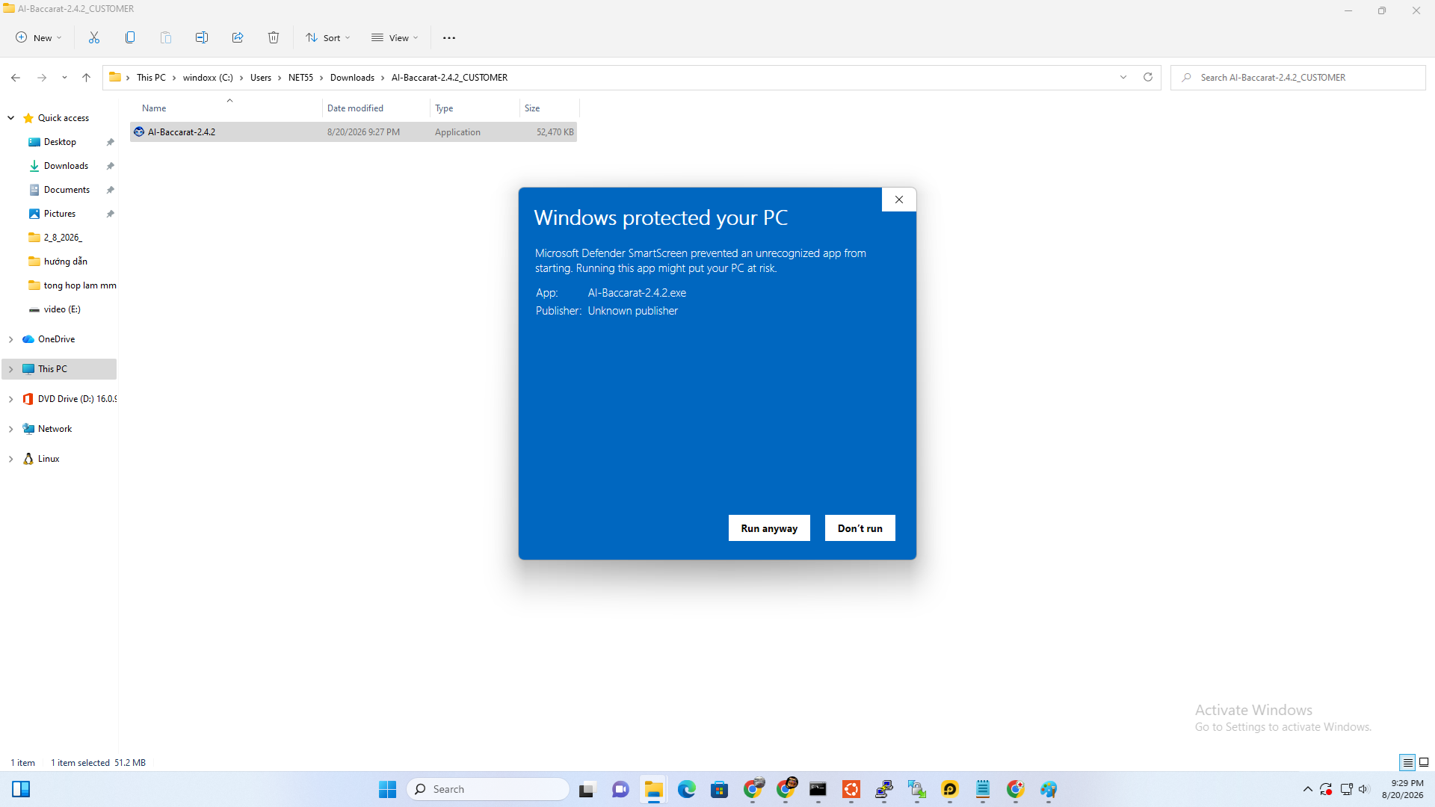The width and height of the screenshot is (1435, 807).
Task: Click the Size column header
Action: 549,108
